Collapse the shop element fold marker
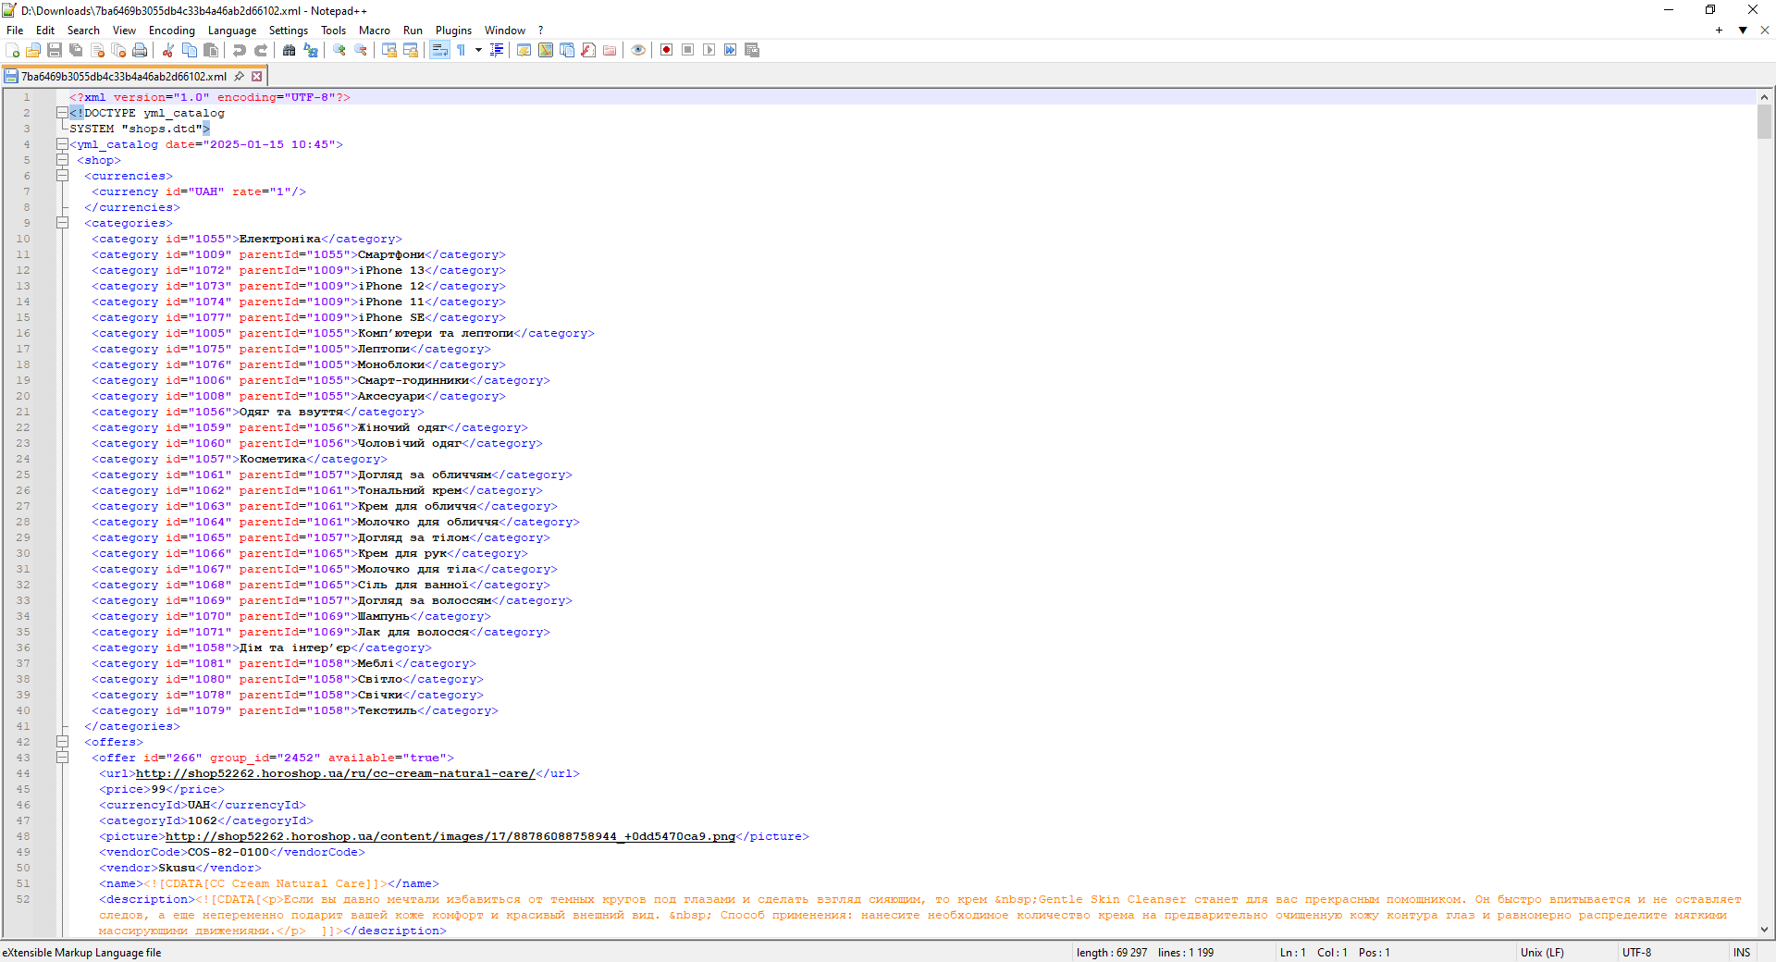 point(62,160)
